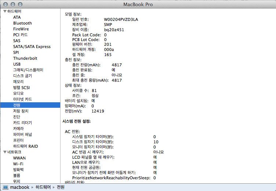Open the 프린터 entry
Screen dimensions: 276x191
pyautogui.click(x=18, y=140)
